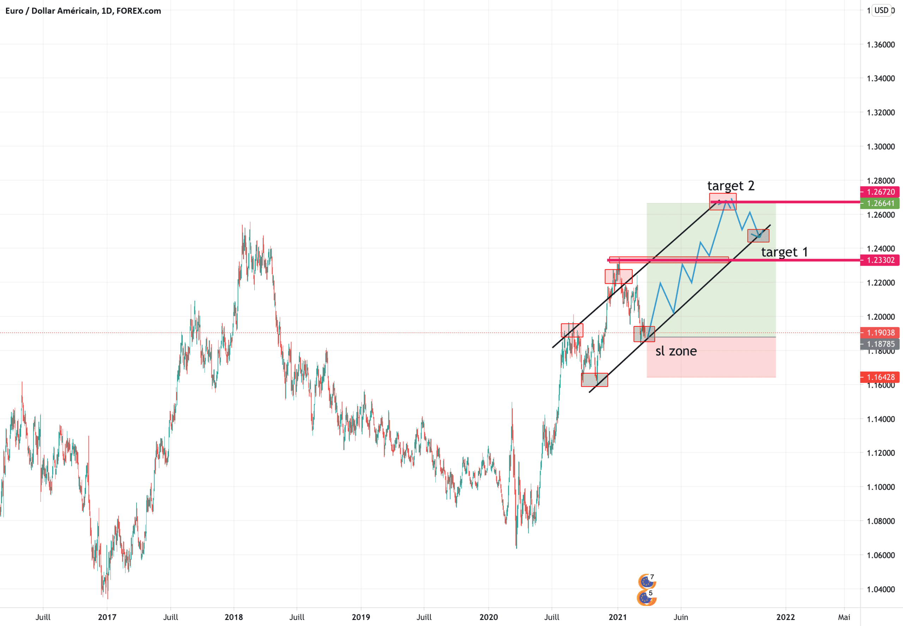Click the 1.36000 price axis tick
Screen dimensions: 903x626
click(881, 44)
